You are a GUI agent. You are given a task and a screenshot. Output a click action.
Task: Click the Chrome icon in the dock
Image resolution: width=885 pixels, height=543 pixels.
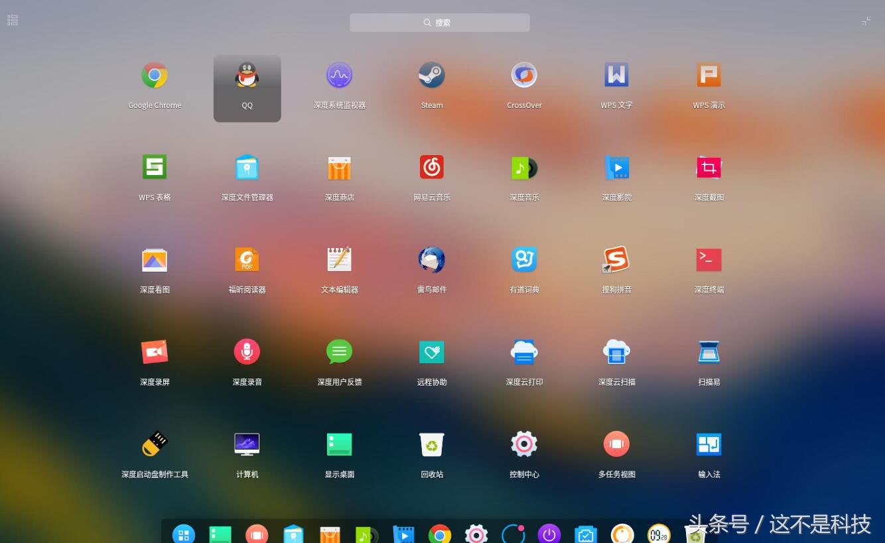click(440, 534)
